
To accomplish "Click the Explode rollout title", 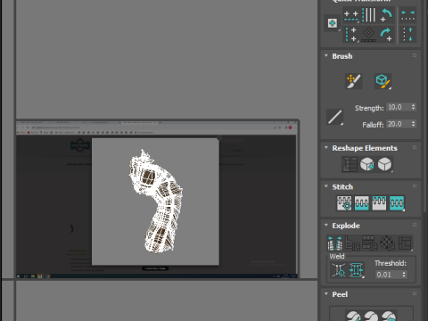I will click(346, 226).
